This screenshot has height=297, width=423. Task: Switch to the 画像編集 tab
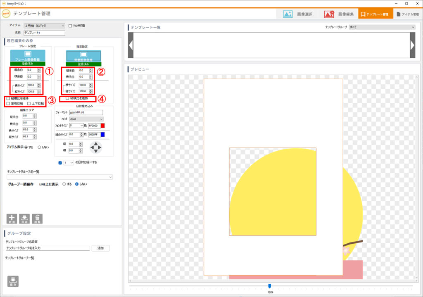click(x=339, y=14)
